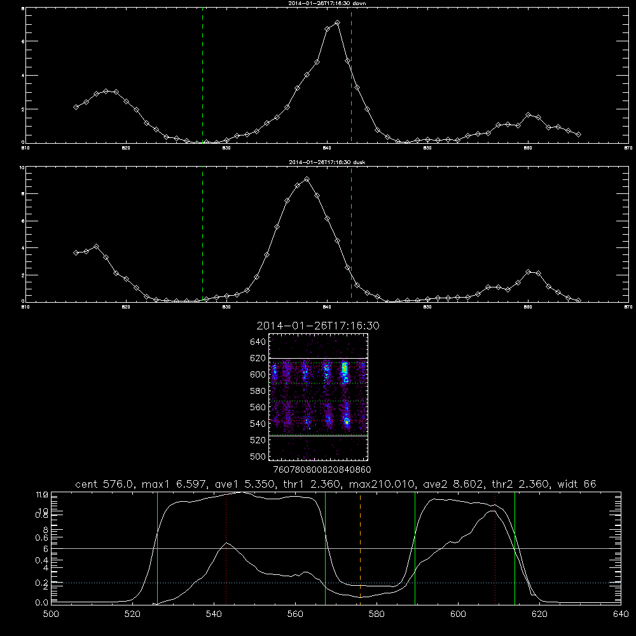
Task: Click the 640 label on spectral image y-axis
Action: [x=258, y=342]
